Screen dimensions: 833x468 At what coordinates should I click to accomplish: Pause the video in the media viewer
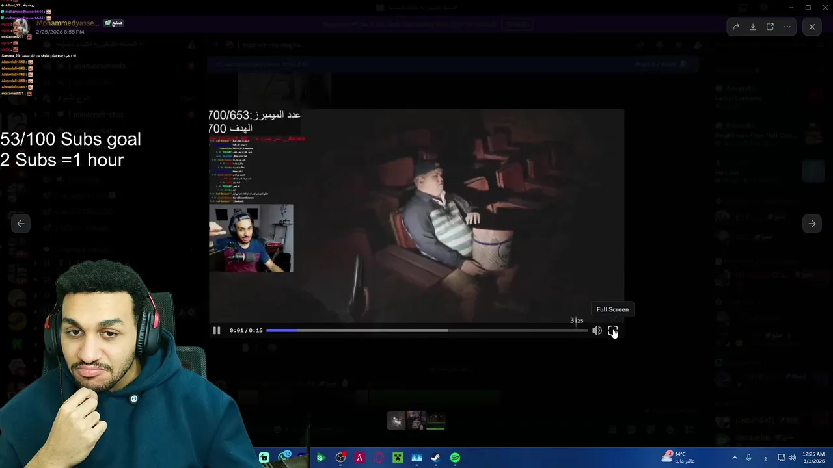(x=217, y=330)
